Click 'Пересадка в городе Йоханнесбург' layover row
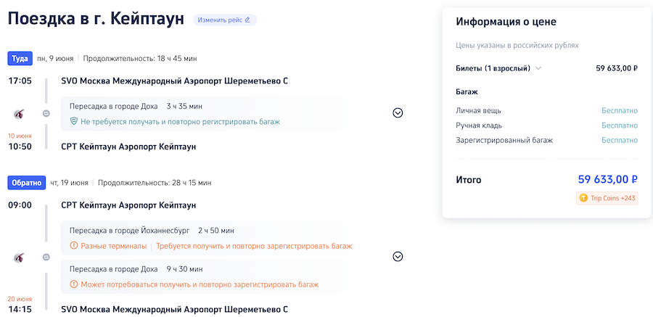The height and width of the screenshot is (317, 653). click(129, 231)
